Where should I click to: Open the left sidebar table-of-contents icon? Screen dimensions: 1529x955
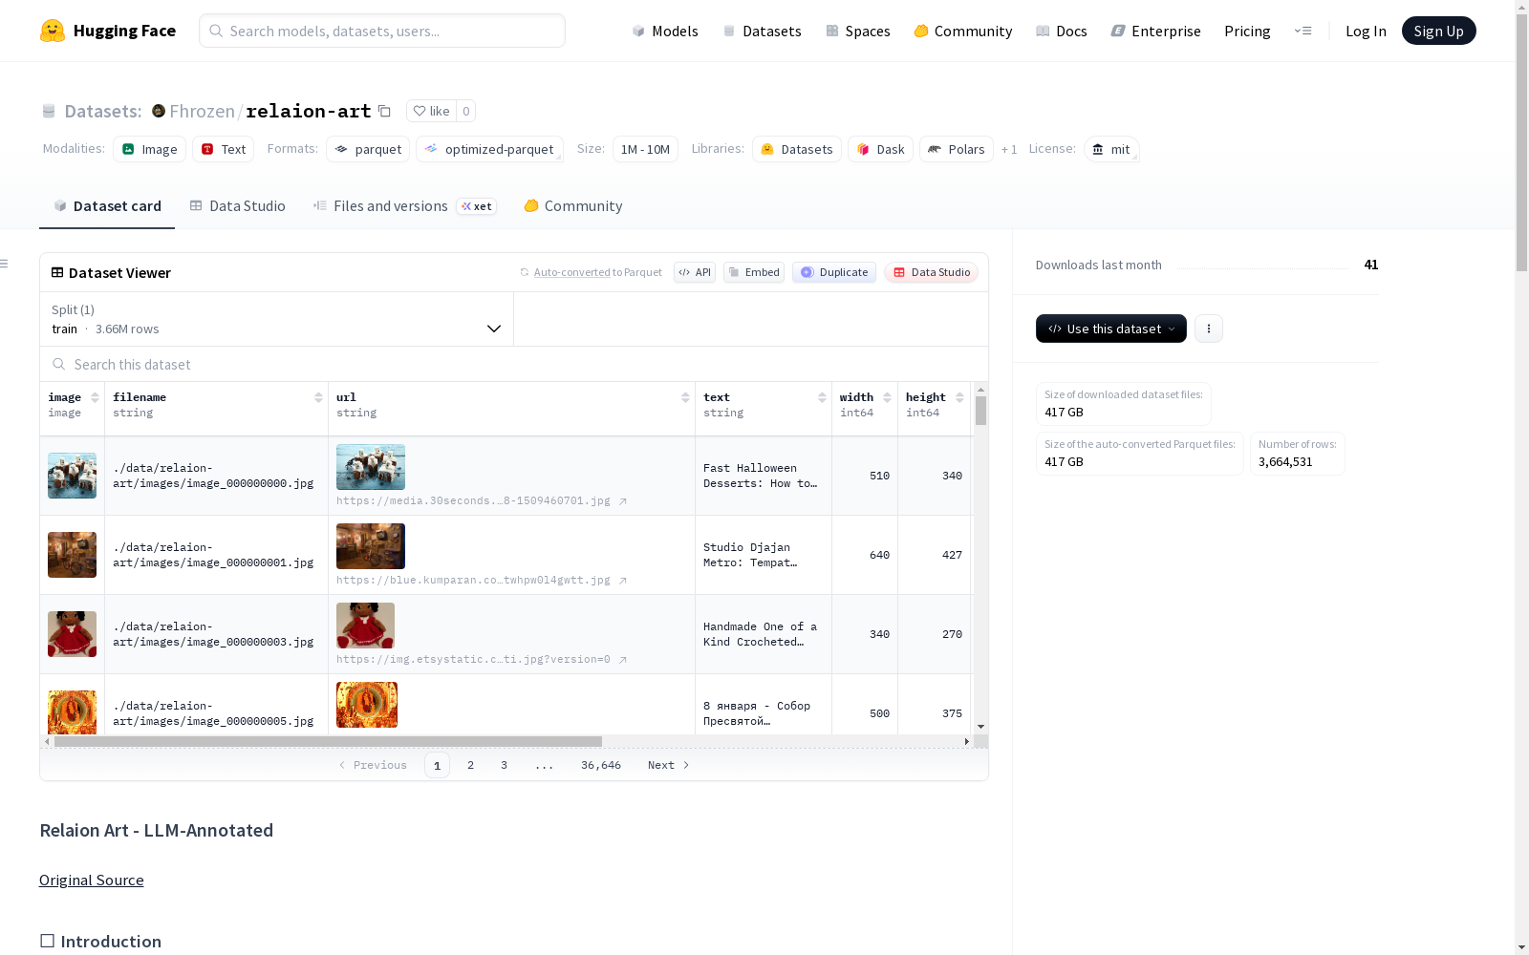(x=5, y=264)
